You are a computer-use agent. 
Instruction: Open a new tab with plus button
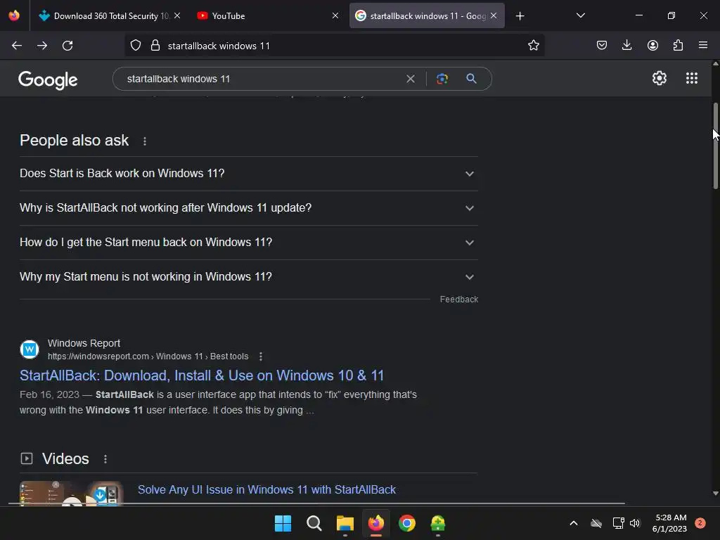coord(520,16)
